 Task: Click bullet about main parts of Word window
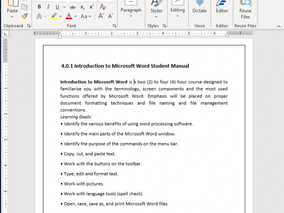pyautogui.click(x=118, y=134)
